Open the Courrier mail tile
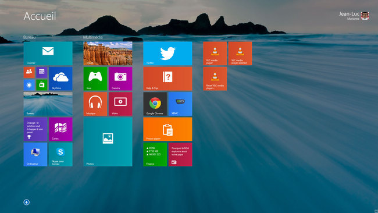The image size is (378, 213). click(x=48, y=54)
